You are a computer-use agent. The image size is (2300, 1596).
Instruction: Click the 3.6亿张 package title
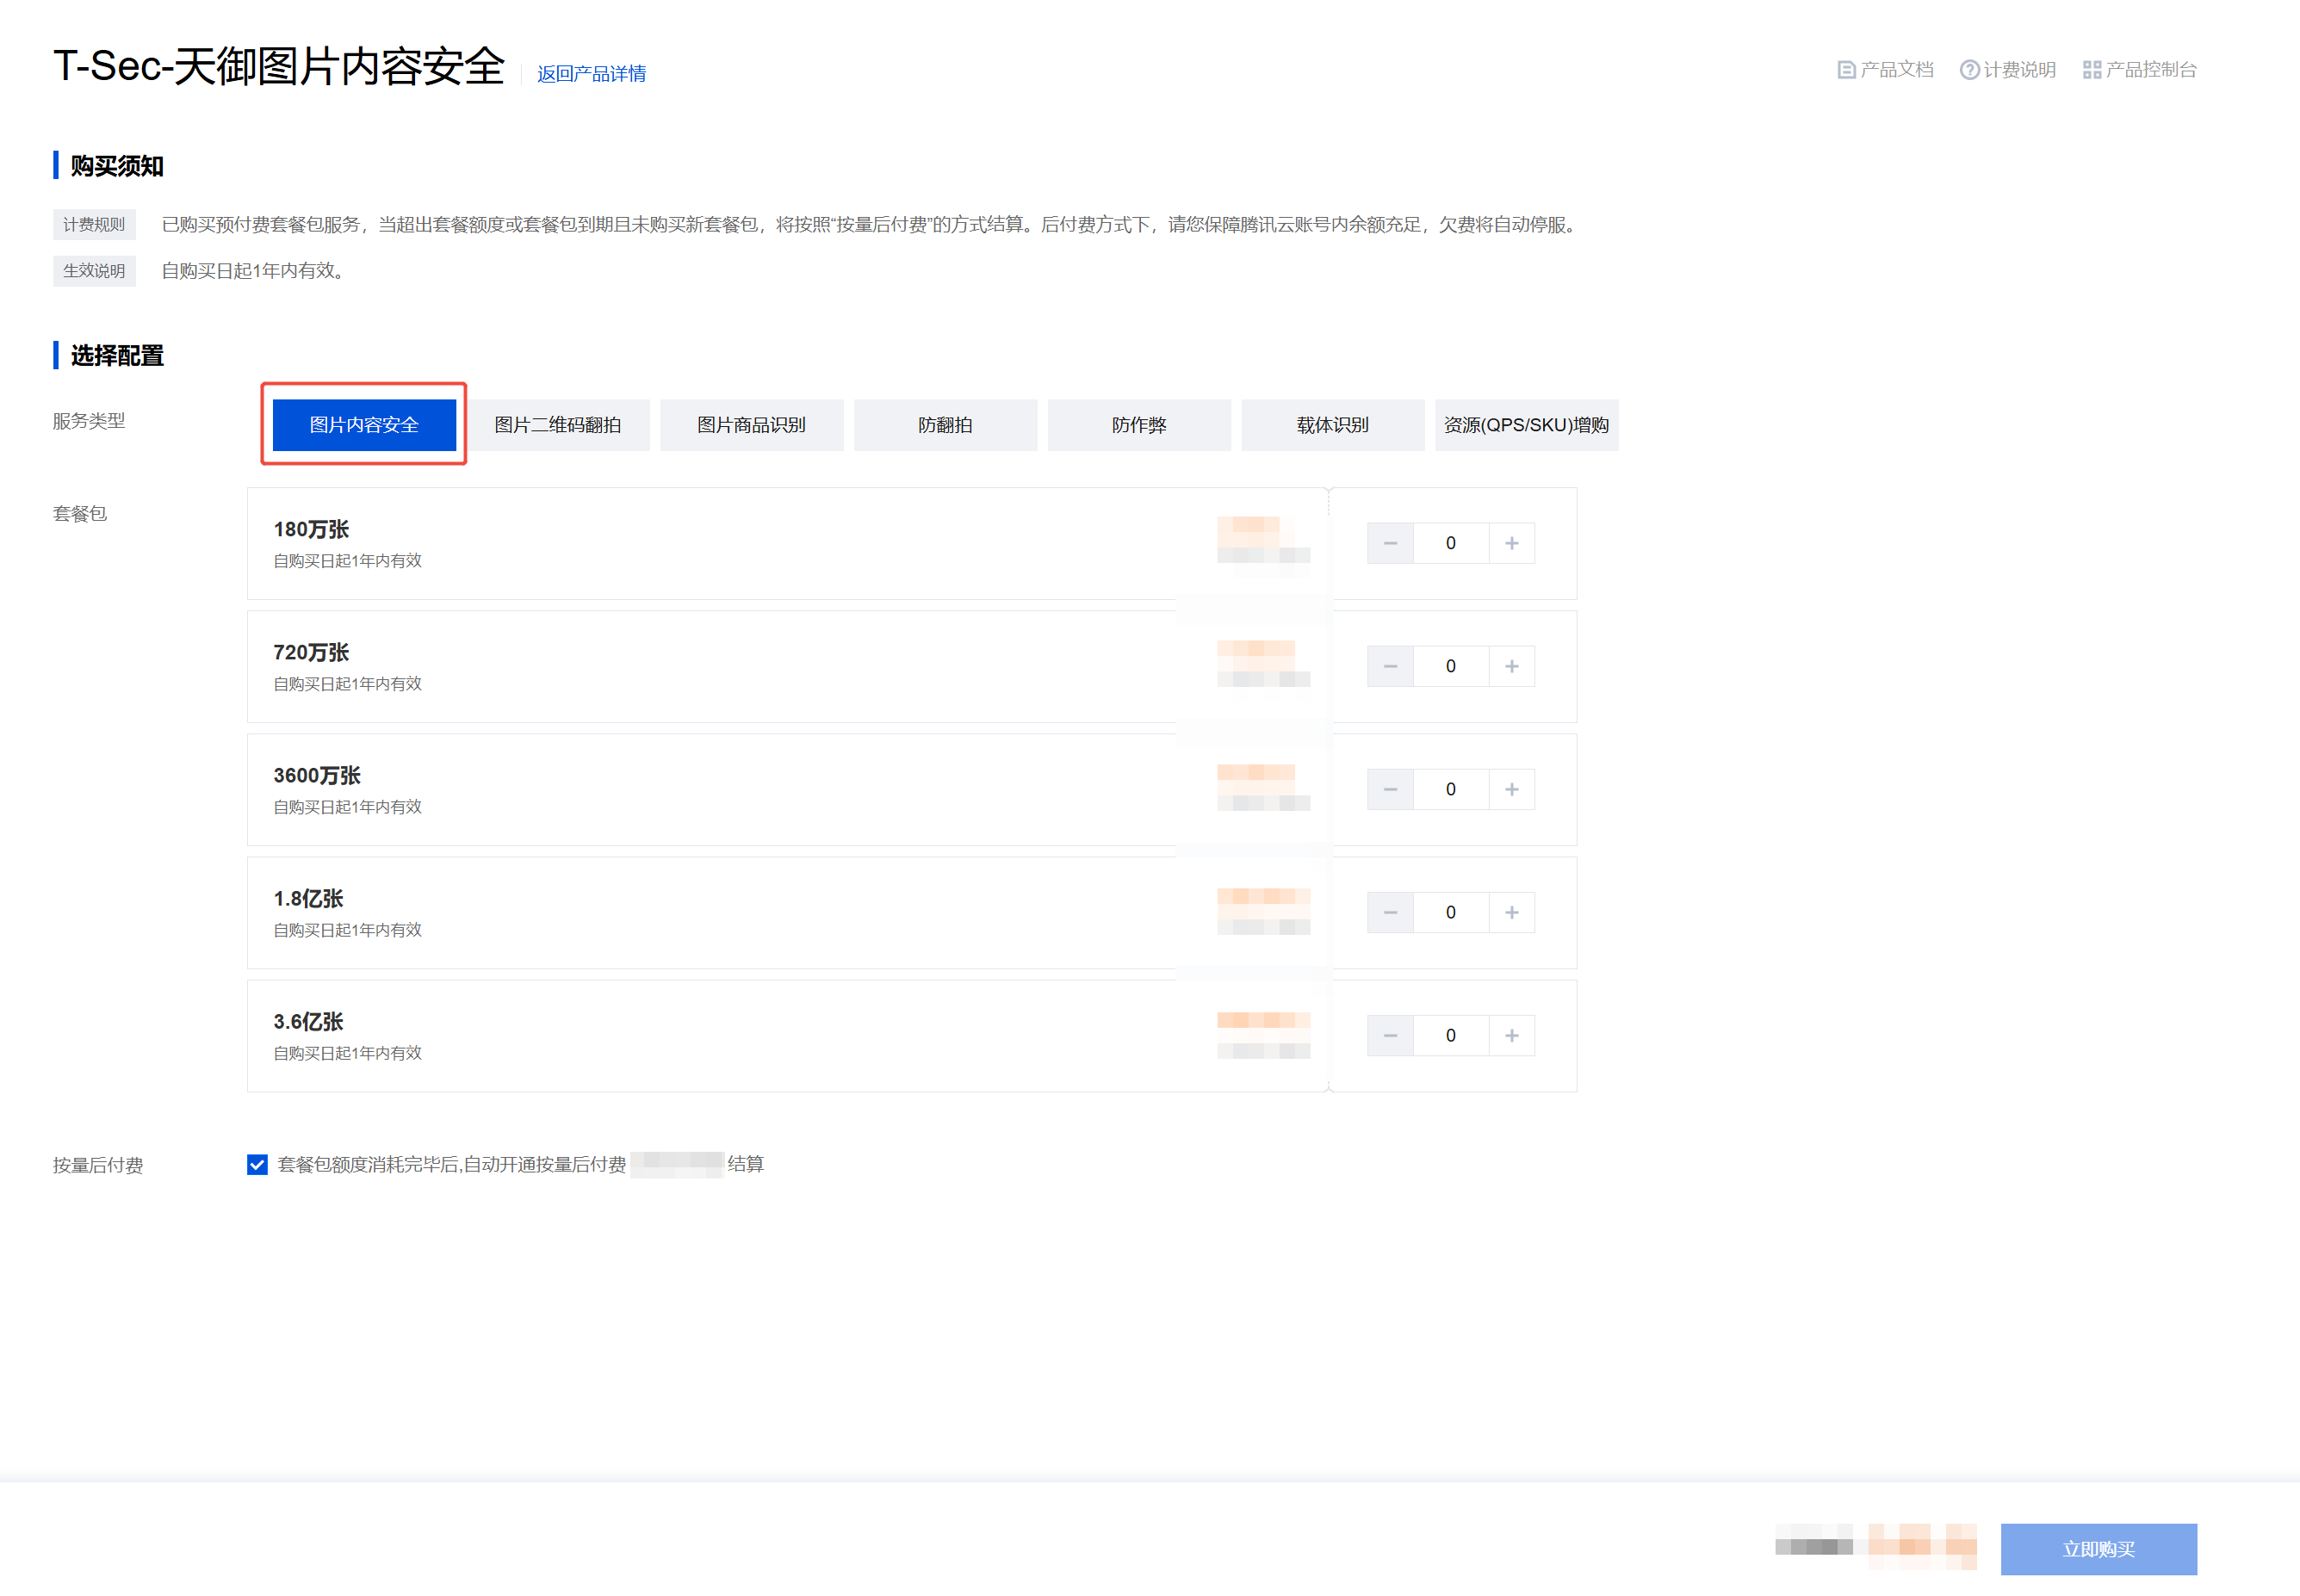(308, 1021)
